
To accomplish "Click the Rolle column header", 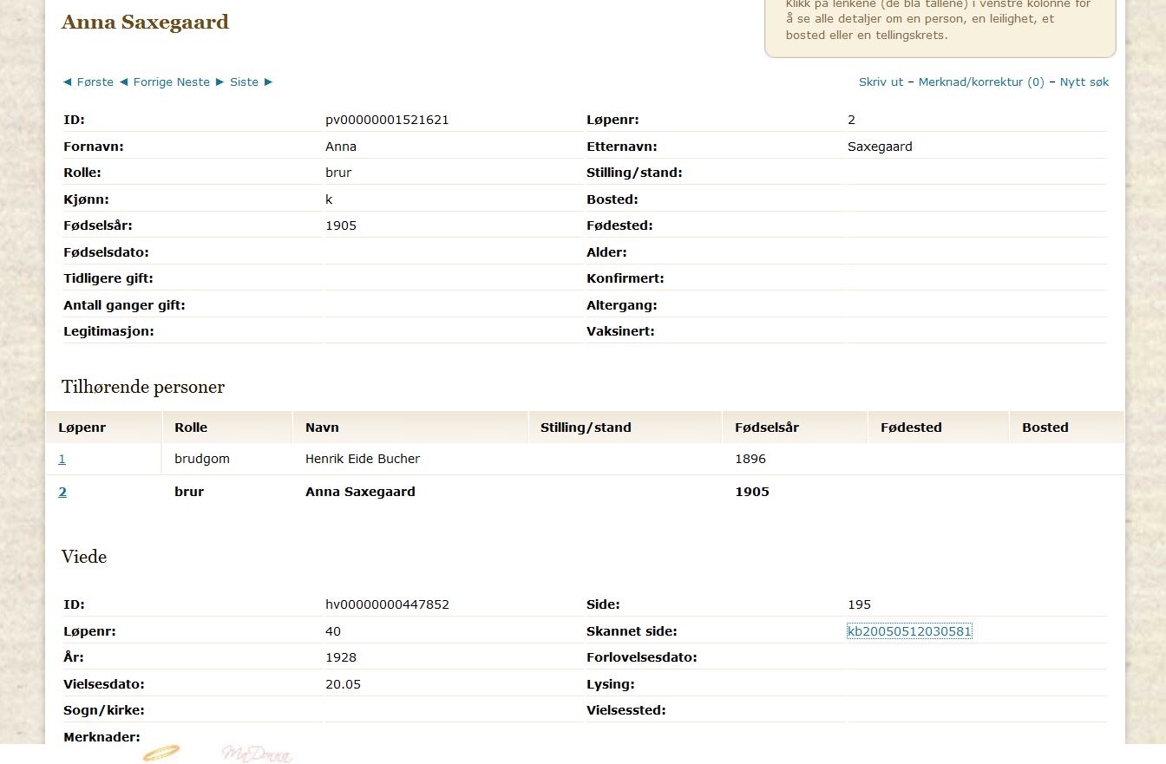I will [x=191, y=428].
